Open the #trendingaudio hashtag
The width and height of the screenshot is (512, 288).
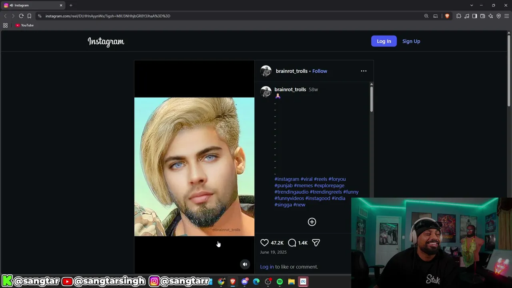(291, 192)
